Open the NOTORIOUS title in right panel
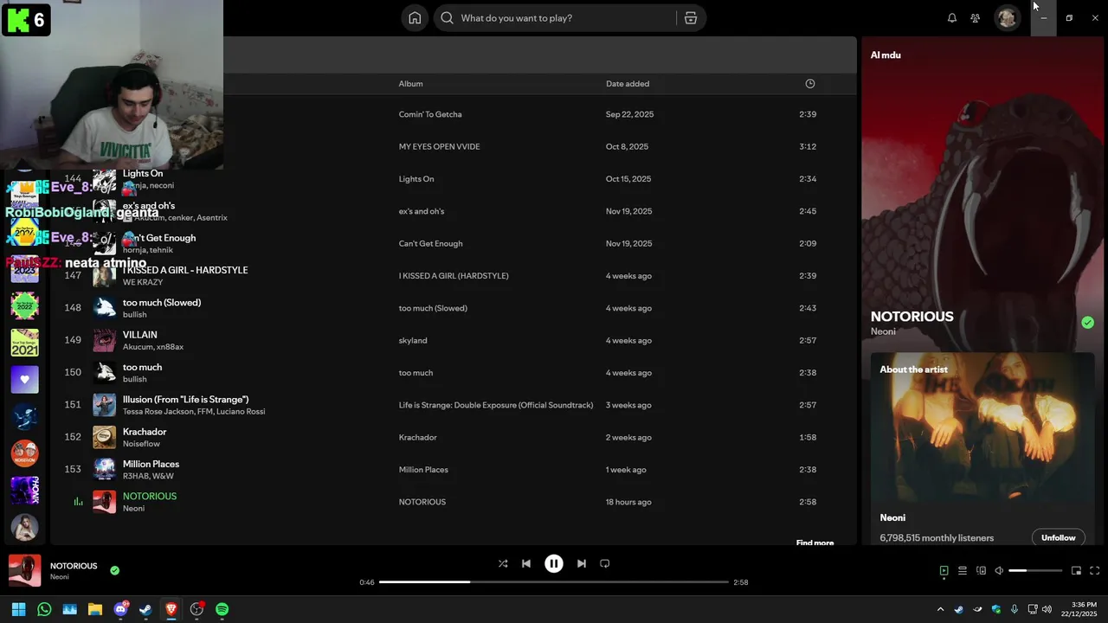 [912, 317]
